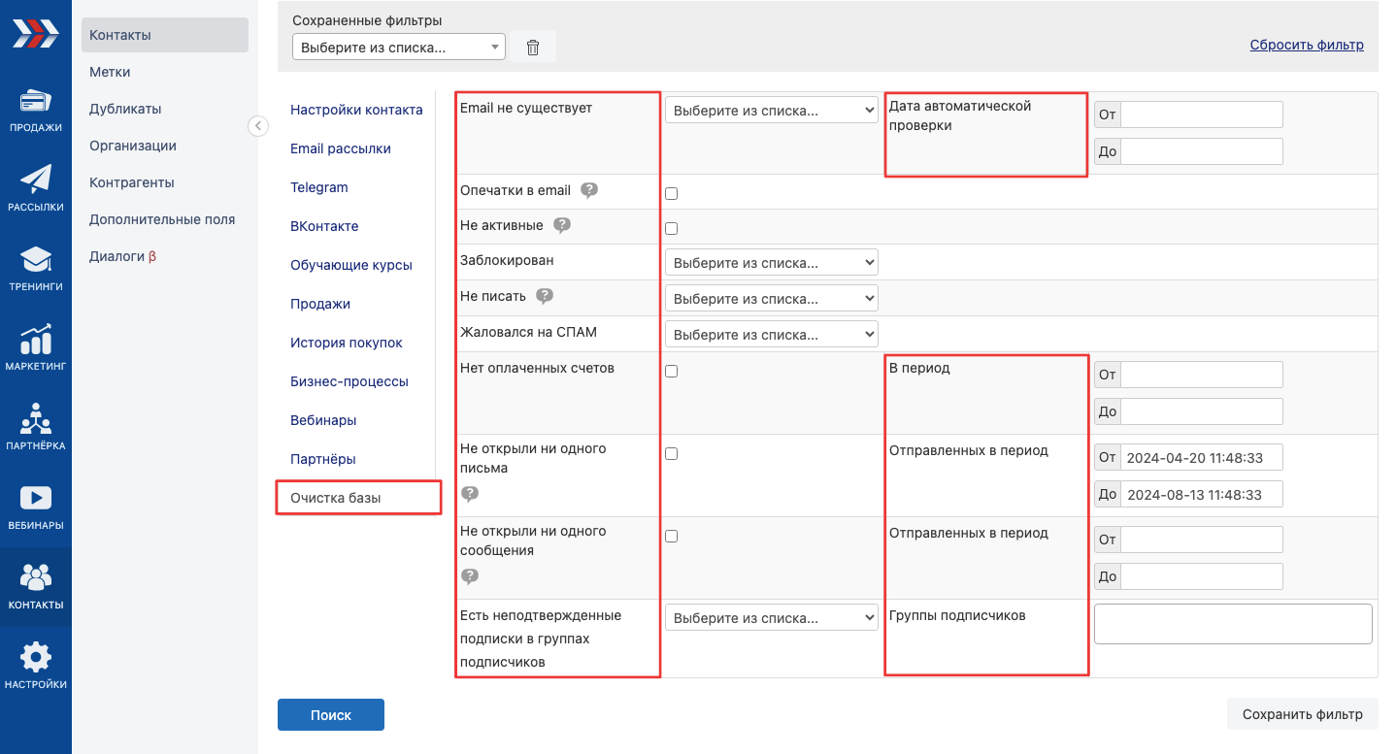Enable the Нет оплаченных счетов checkbox

pyautogui.click(x=671, y=371)
